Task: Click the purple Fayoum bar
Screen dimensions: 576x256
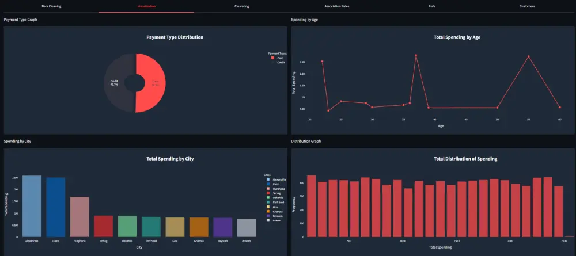Action: [222, 227]
